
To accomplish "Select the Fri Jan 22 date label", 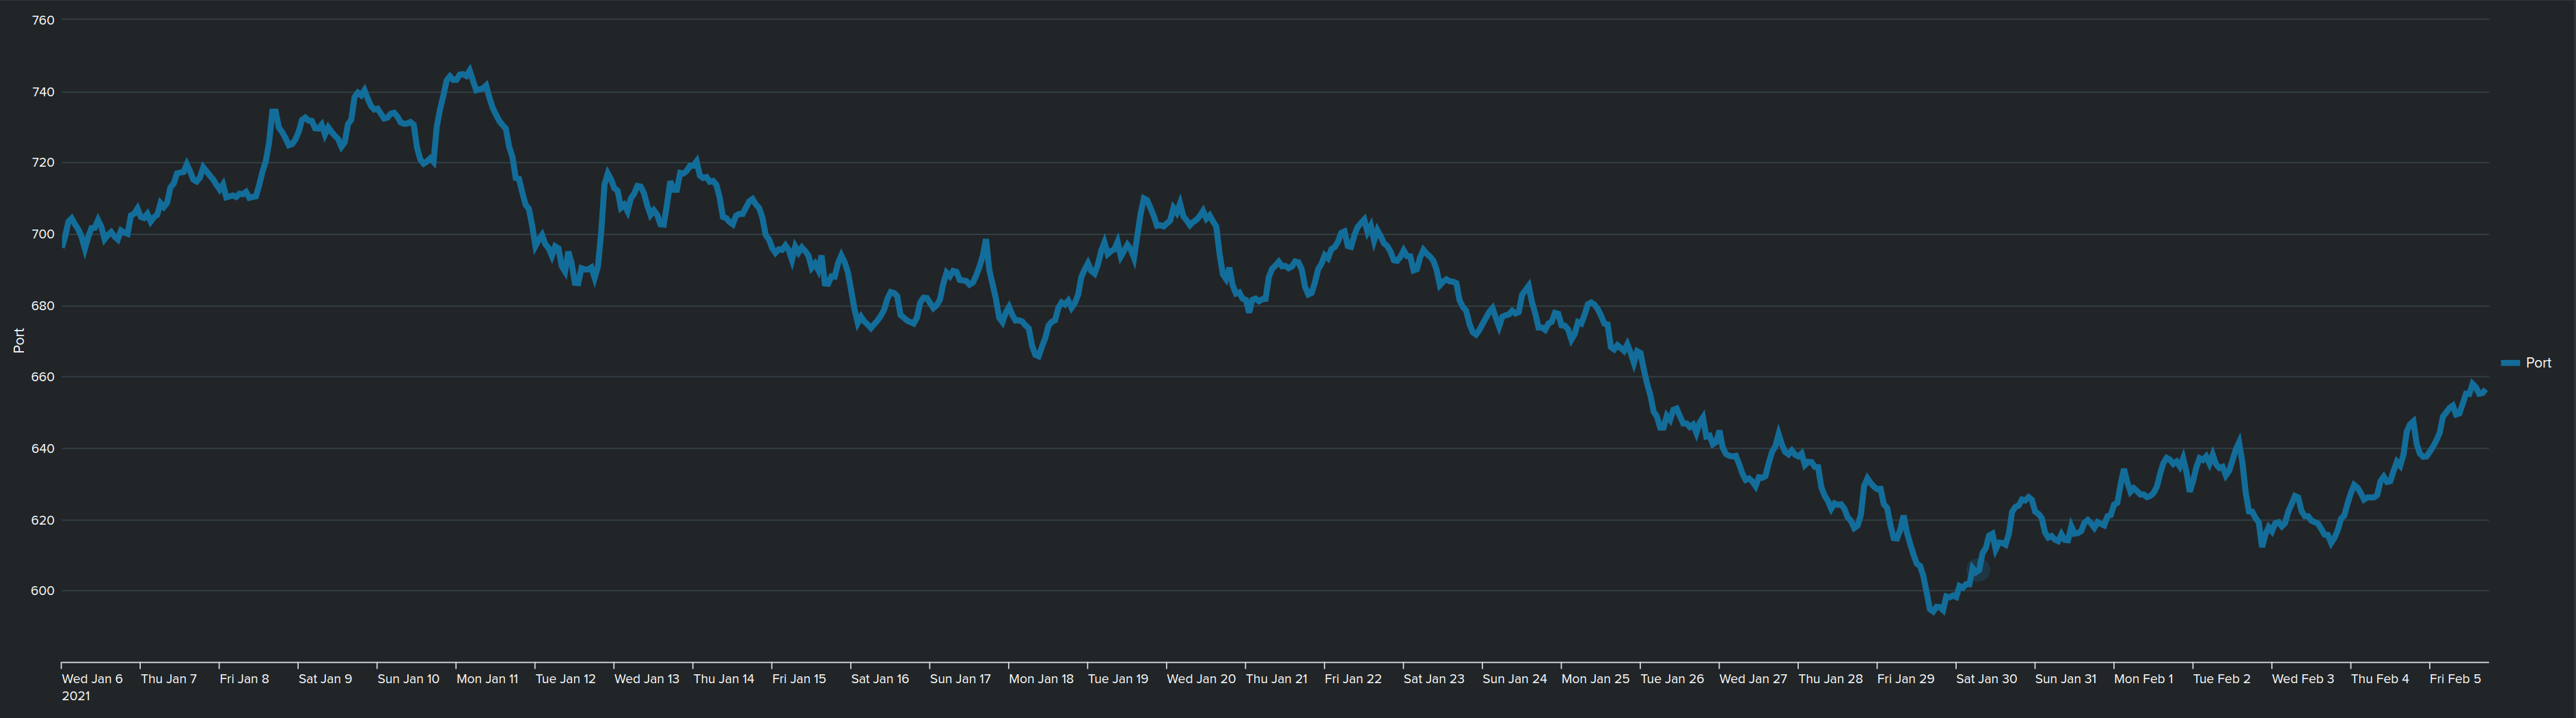I will coord(1353,679).
